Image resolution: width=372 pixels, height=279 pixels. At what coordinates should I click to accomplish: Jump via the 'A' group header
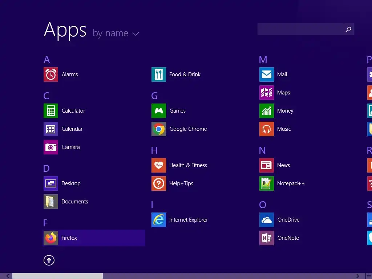click(x=47, y=60)
